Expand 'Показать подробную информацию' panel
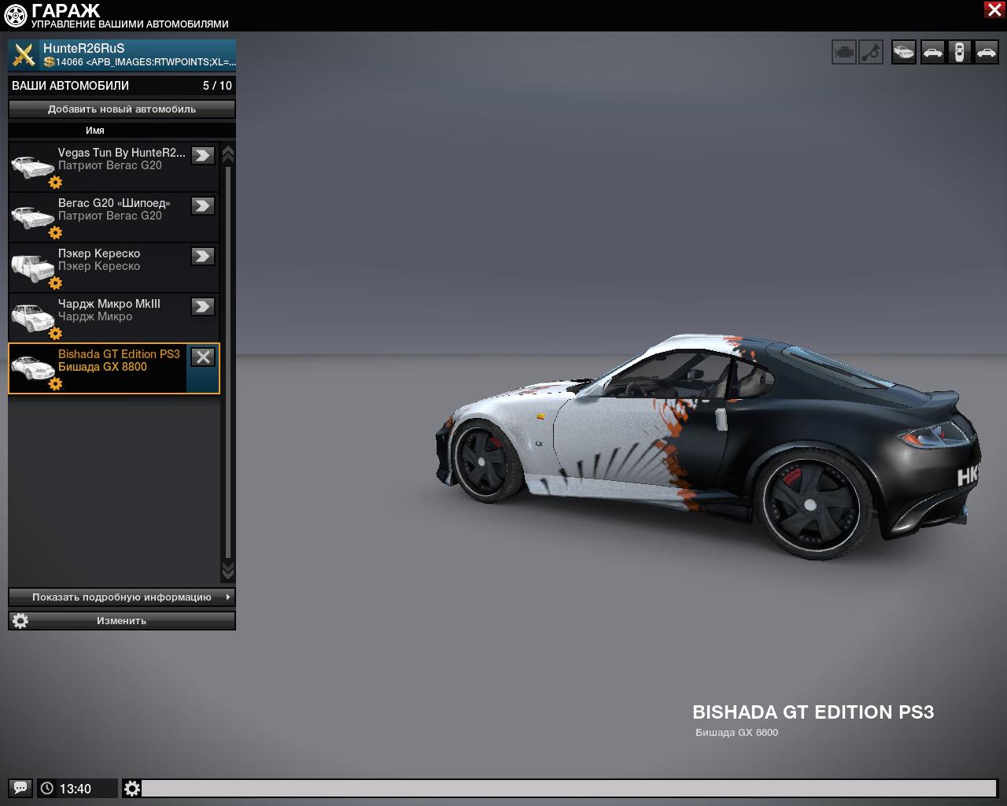This screenshot has height=806, width=1007. tap(122, 597)
